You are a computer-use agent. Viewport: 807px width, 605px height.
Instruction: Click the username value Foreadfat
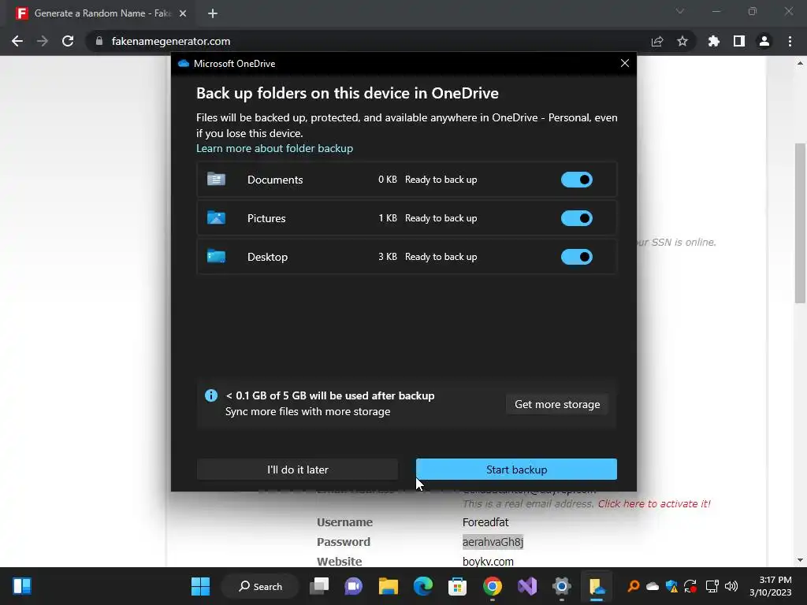[x=485, y=522]
